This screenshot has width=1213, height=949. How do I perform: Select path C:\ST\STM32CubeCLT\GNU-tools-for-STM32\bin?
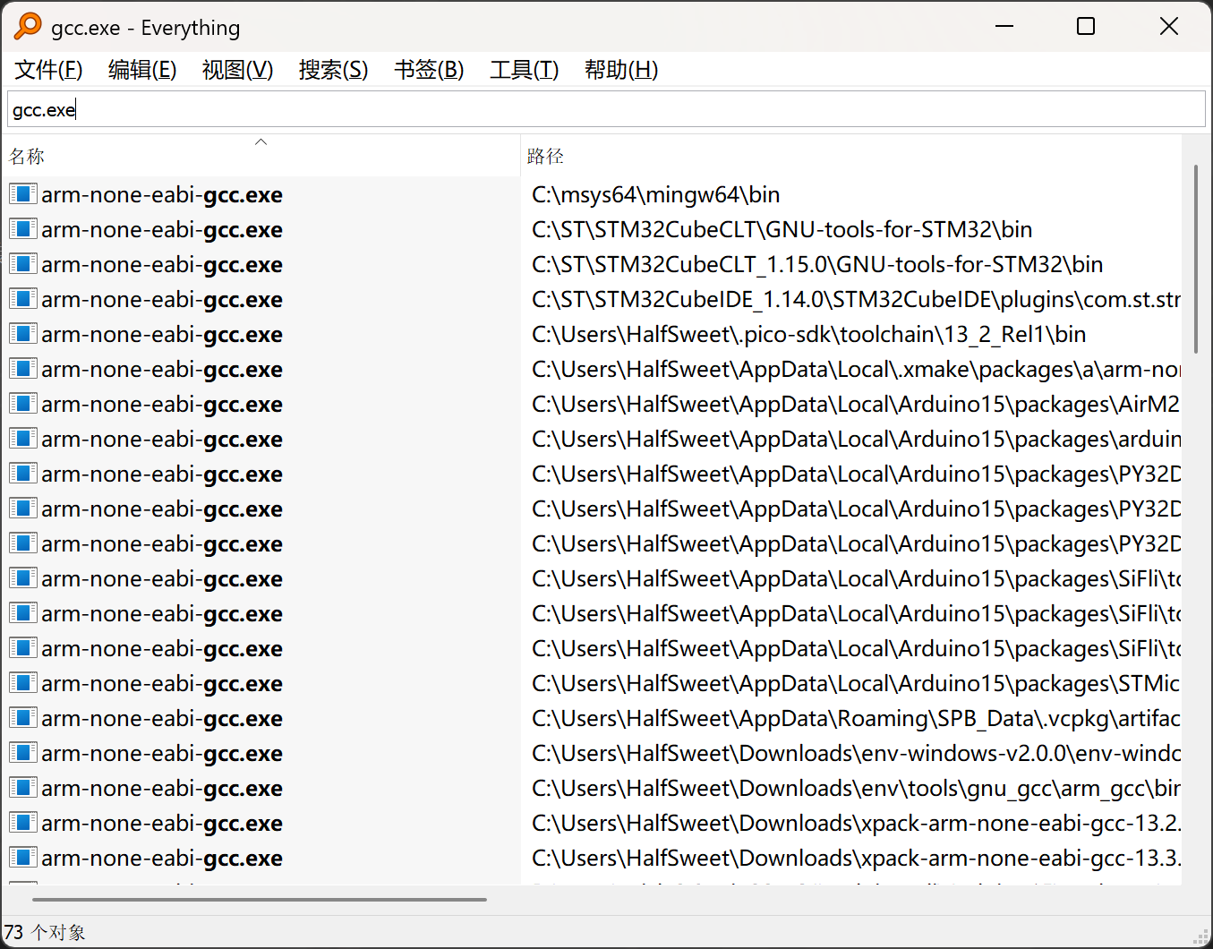pyautogui.click(x=782, y=230)
